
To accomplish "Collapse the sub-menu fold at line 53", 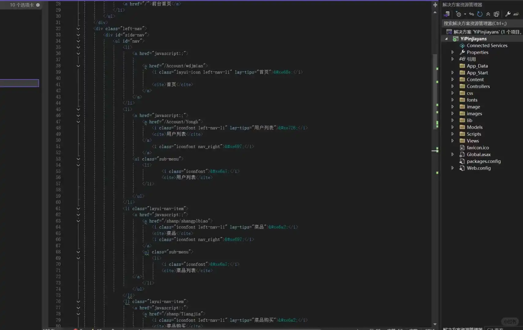I will click(x=78, y=159).
